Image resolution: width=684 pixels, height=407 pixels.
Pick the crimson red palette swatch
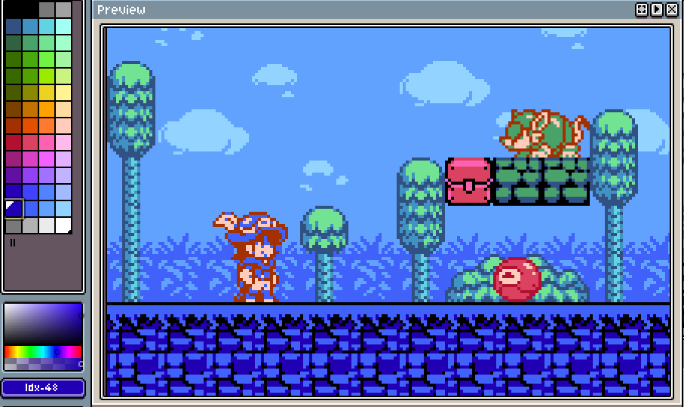pyautogui.click(x=14, y=142)
